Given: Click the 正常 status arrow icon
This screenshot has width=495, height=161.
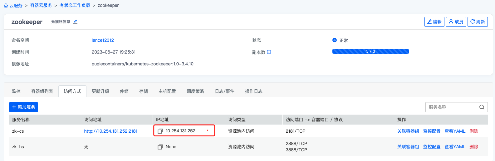Looking at the screenshot, I should [335, 40].
